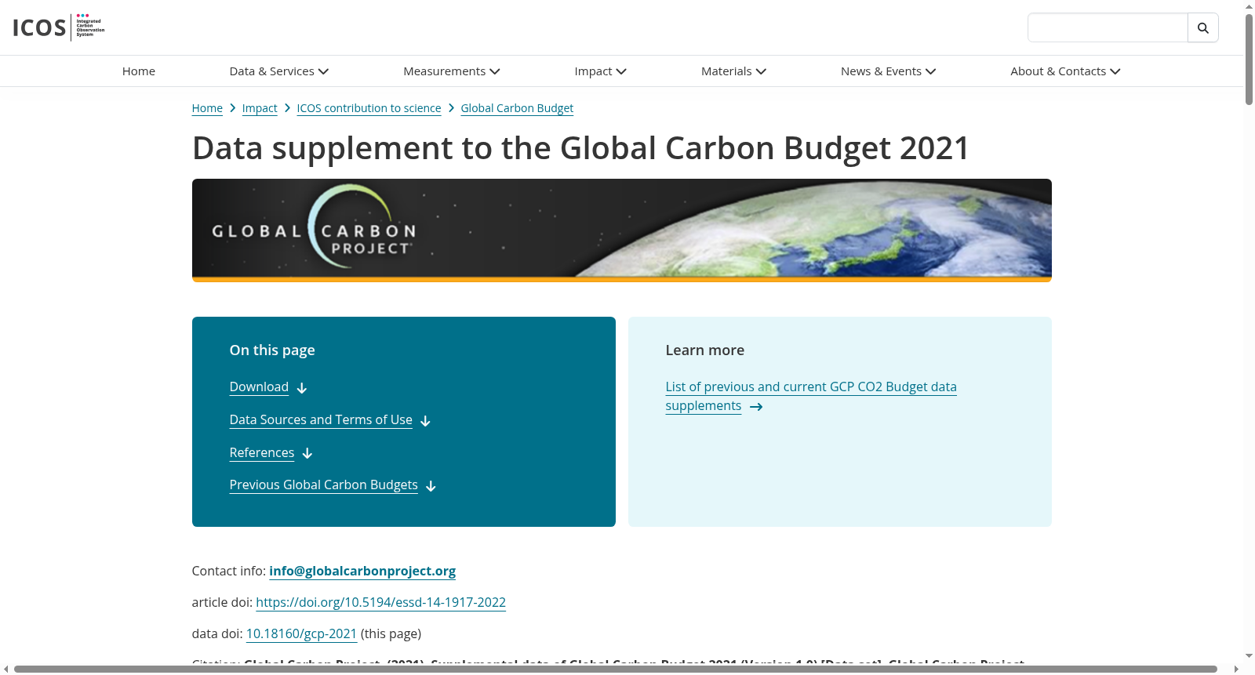
Task: Click the Global Carbon Project banner image
Action: [622, 230]
